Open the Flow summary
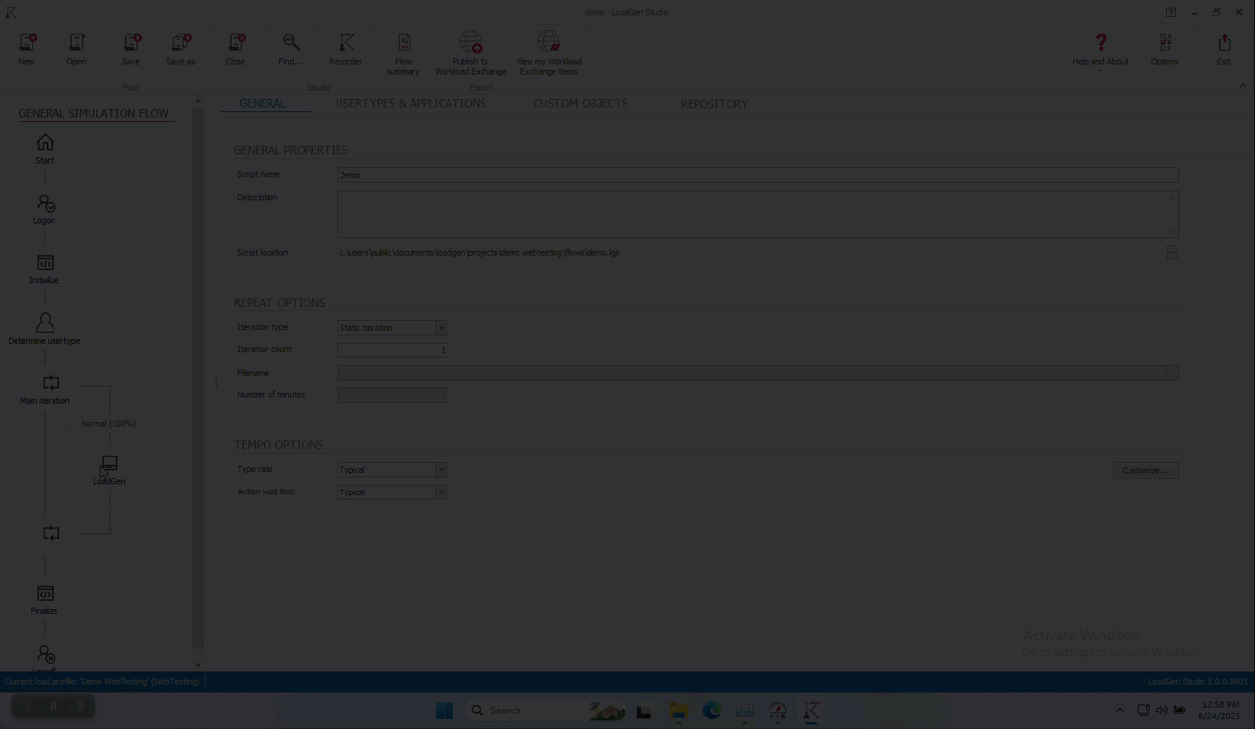This screenshot has height=729, width=1255. [x=404, y=54]
